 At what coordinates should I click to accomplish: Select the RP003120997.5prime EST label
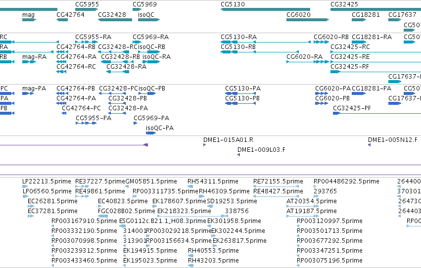[329, 221]
